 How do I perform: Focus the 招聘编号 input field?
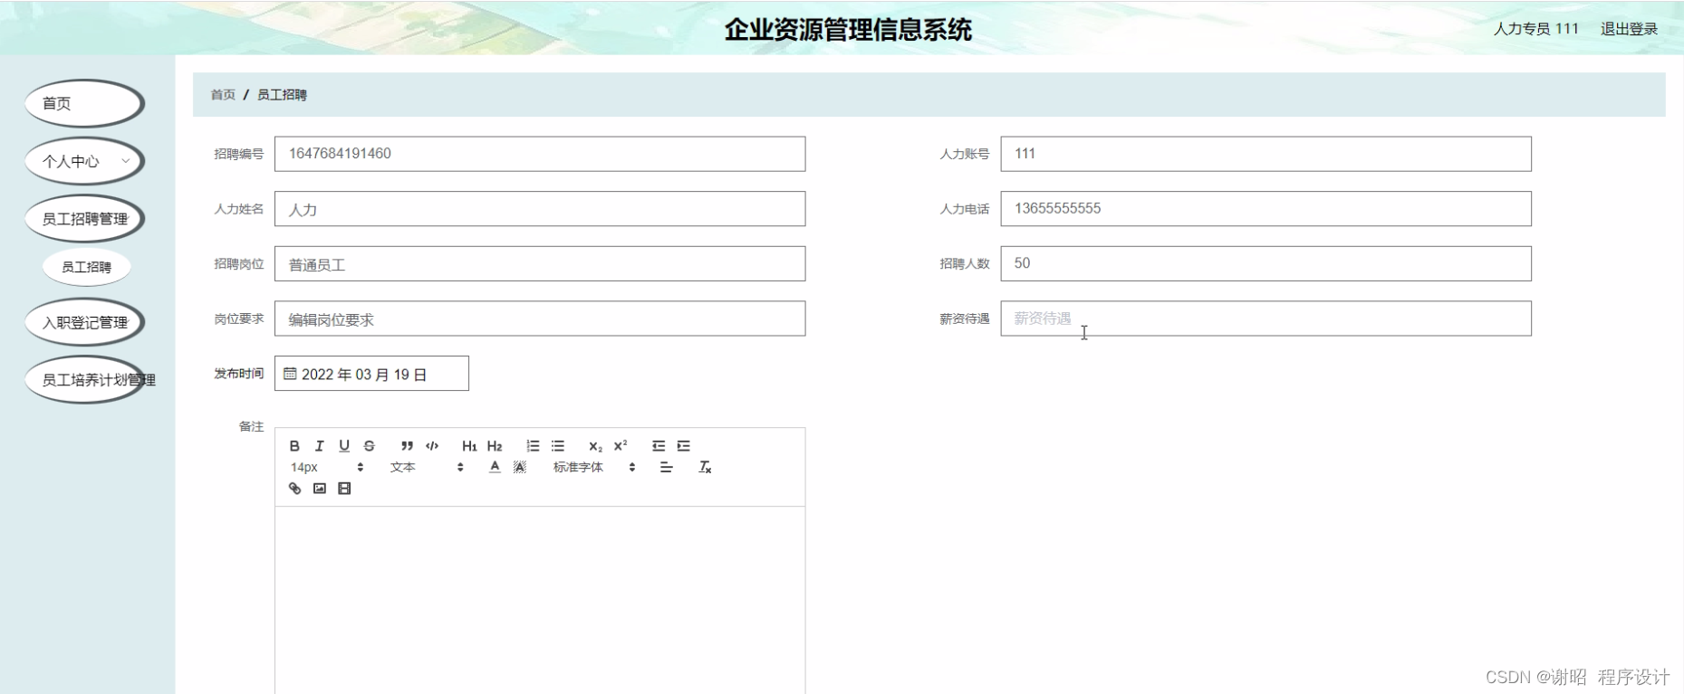point(540,154)
